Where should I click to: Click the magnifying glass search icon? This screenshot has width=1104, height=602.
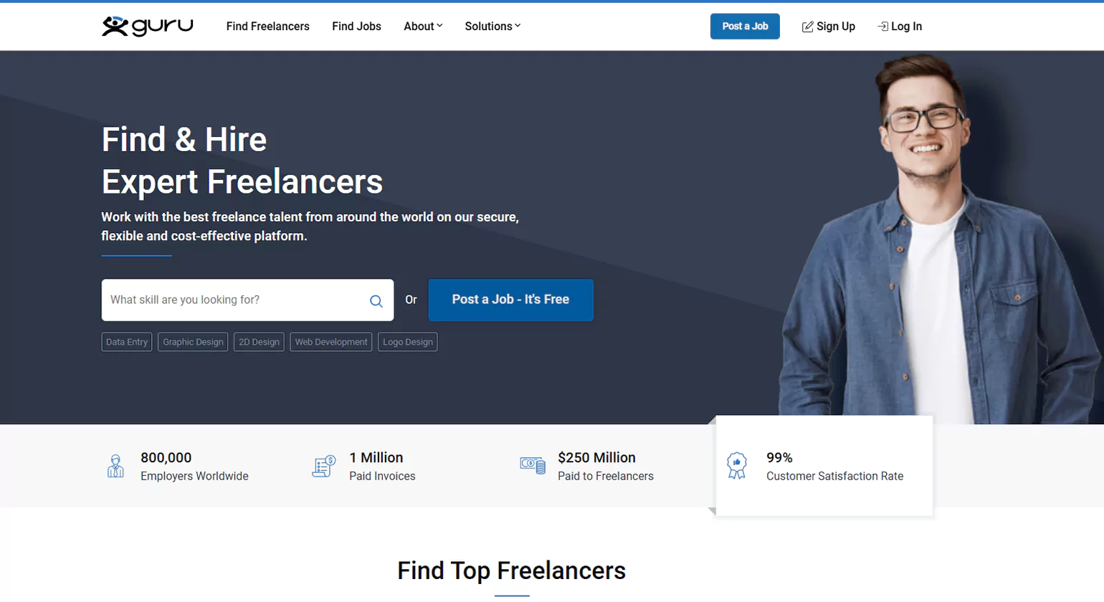[376, 301]
